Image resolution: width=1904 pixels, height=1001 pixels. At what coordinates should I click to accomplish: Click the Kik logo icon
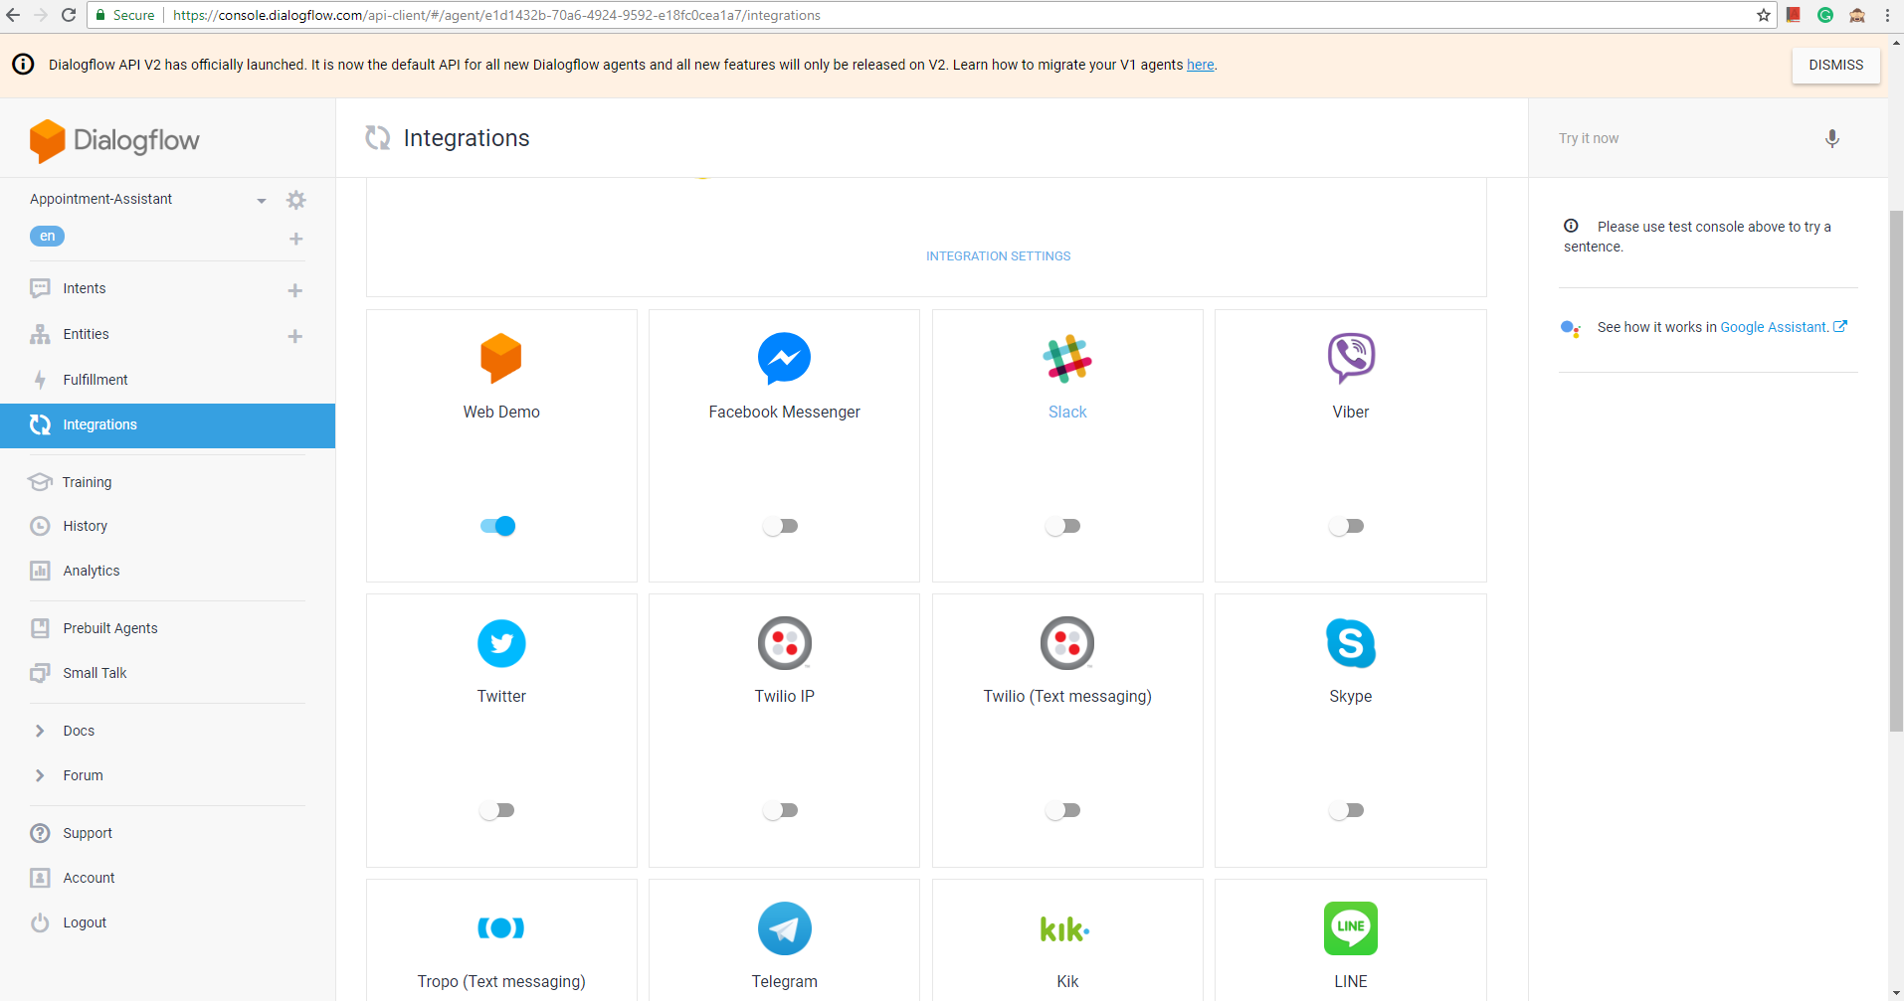pyautogui.click(x=1065, y=929)
